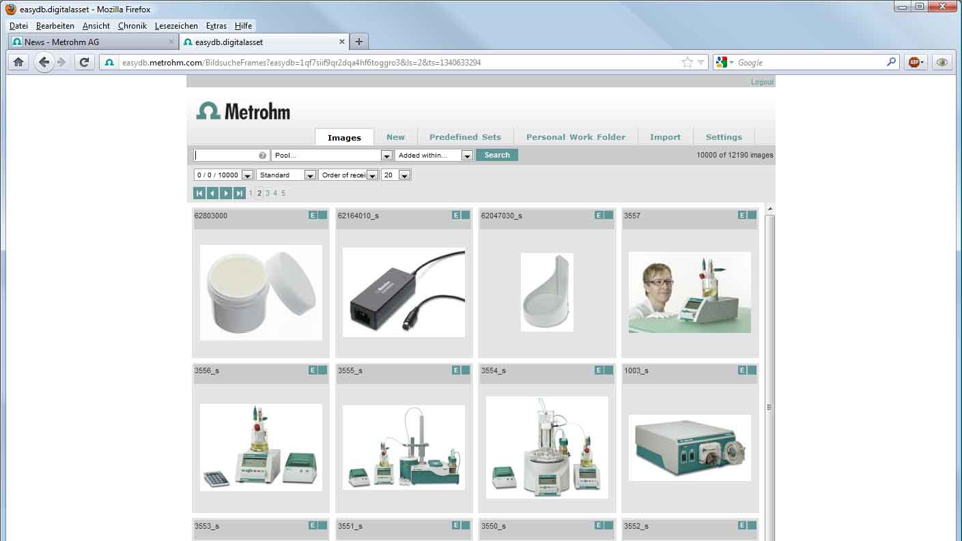Open the 20 per page dropdown
The image size is (962, 541).
coord(395,175)
